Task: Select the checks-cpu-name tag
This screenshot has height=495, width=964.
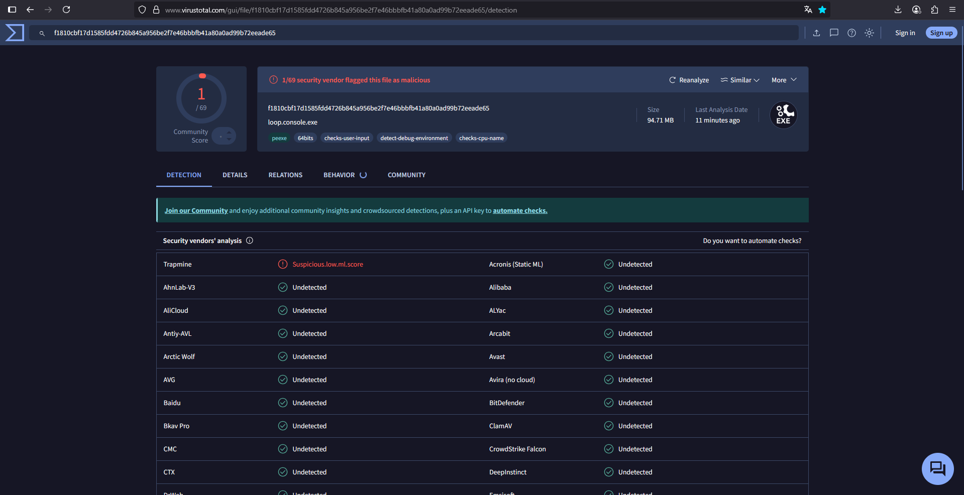Action: tap(481, 138)
